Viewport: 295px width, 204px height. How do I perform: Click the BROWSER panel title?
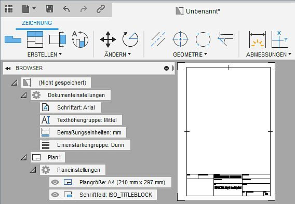point(29,68)
